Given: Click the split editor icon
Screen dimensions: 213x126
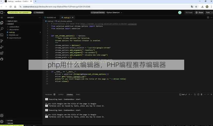Looking at the screenshot, I should point(208,17).
